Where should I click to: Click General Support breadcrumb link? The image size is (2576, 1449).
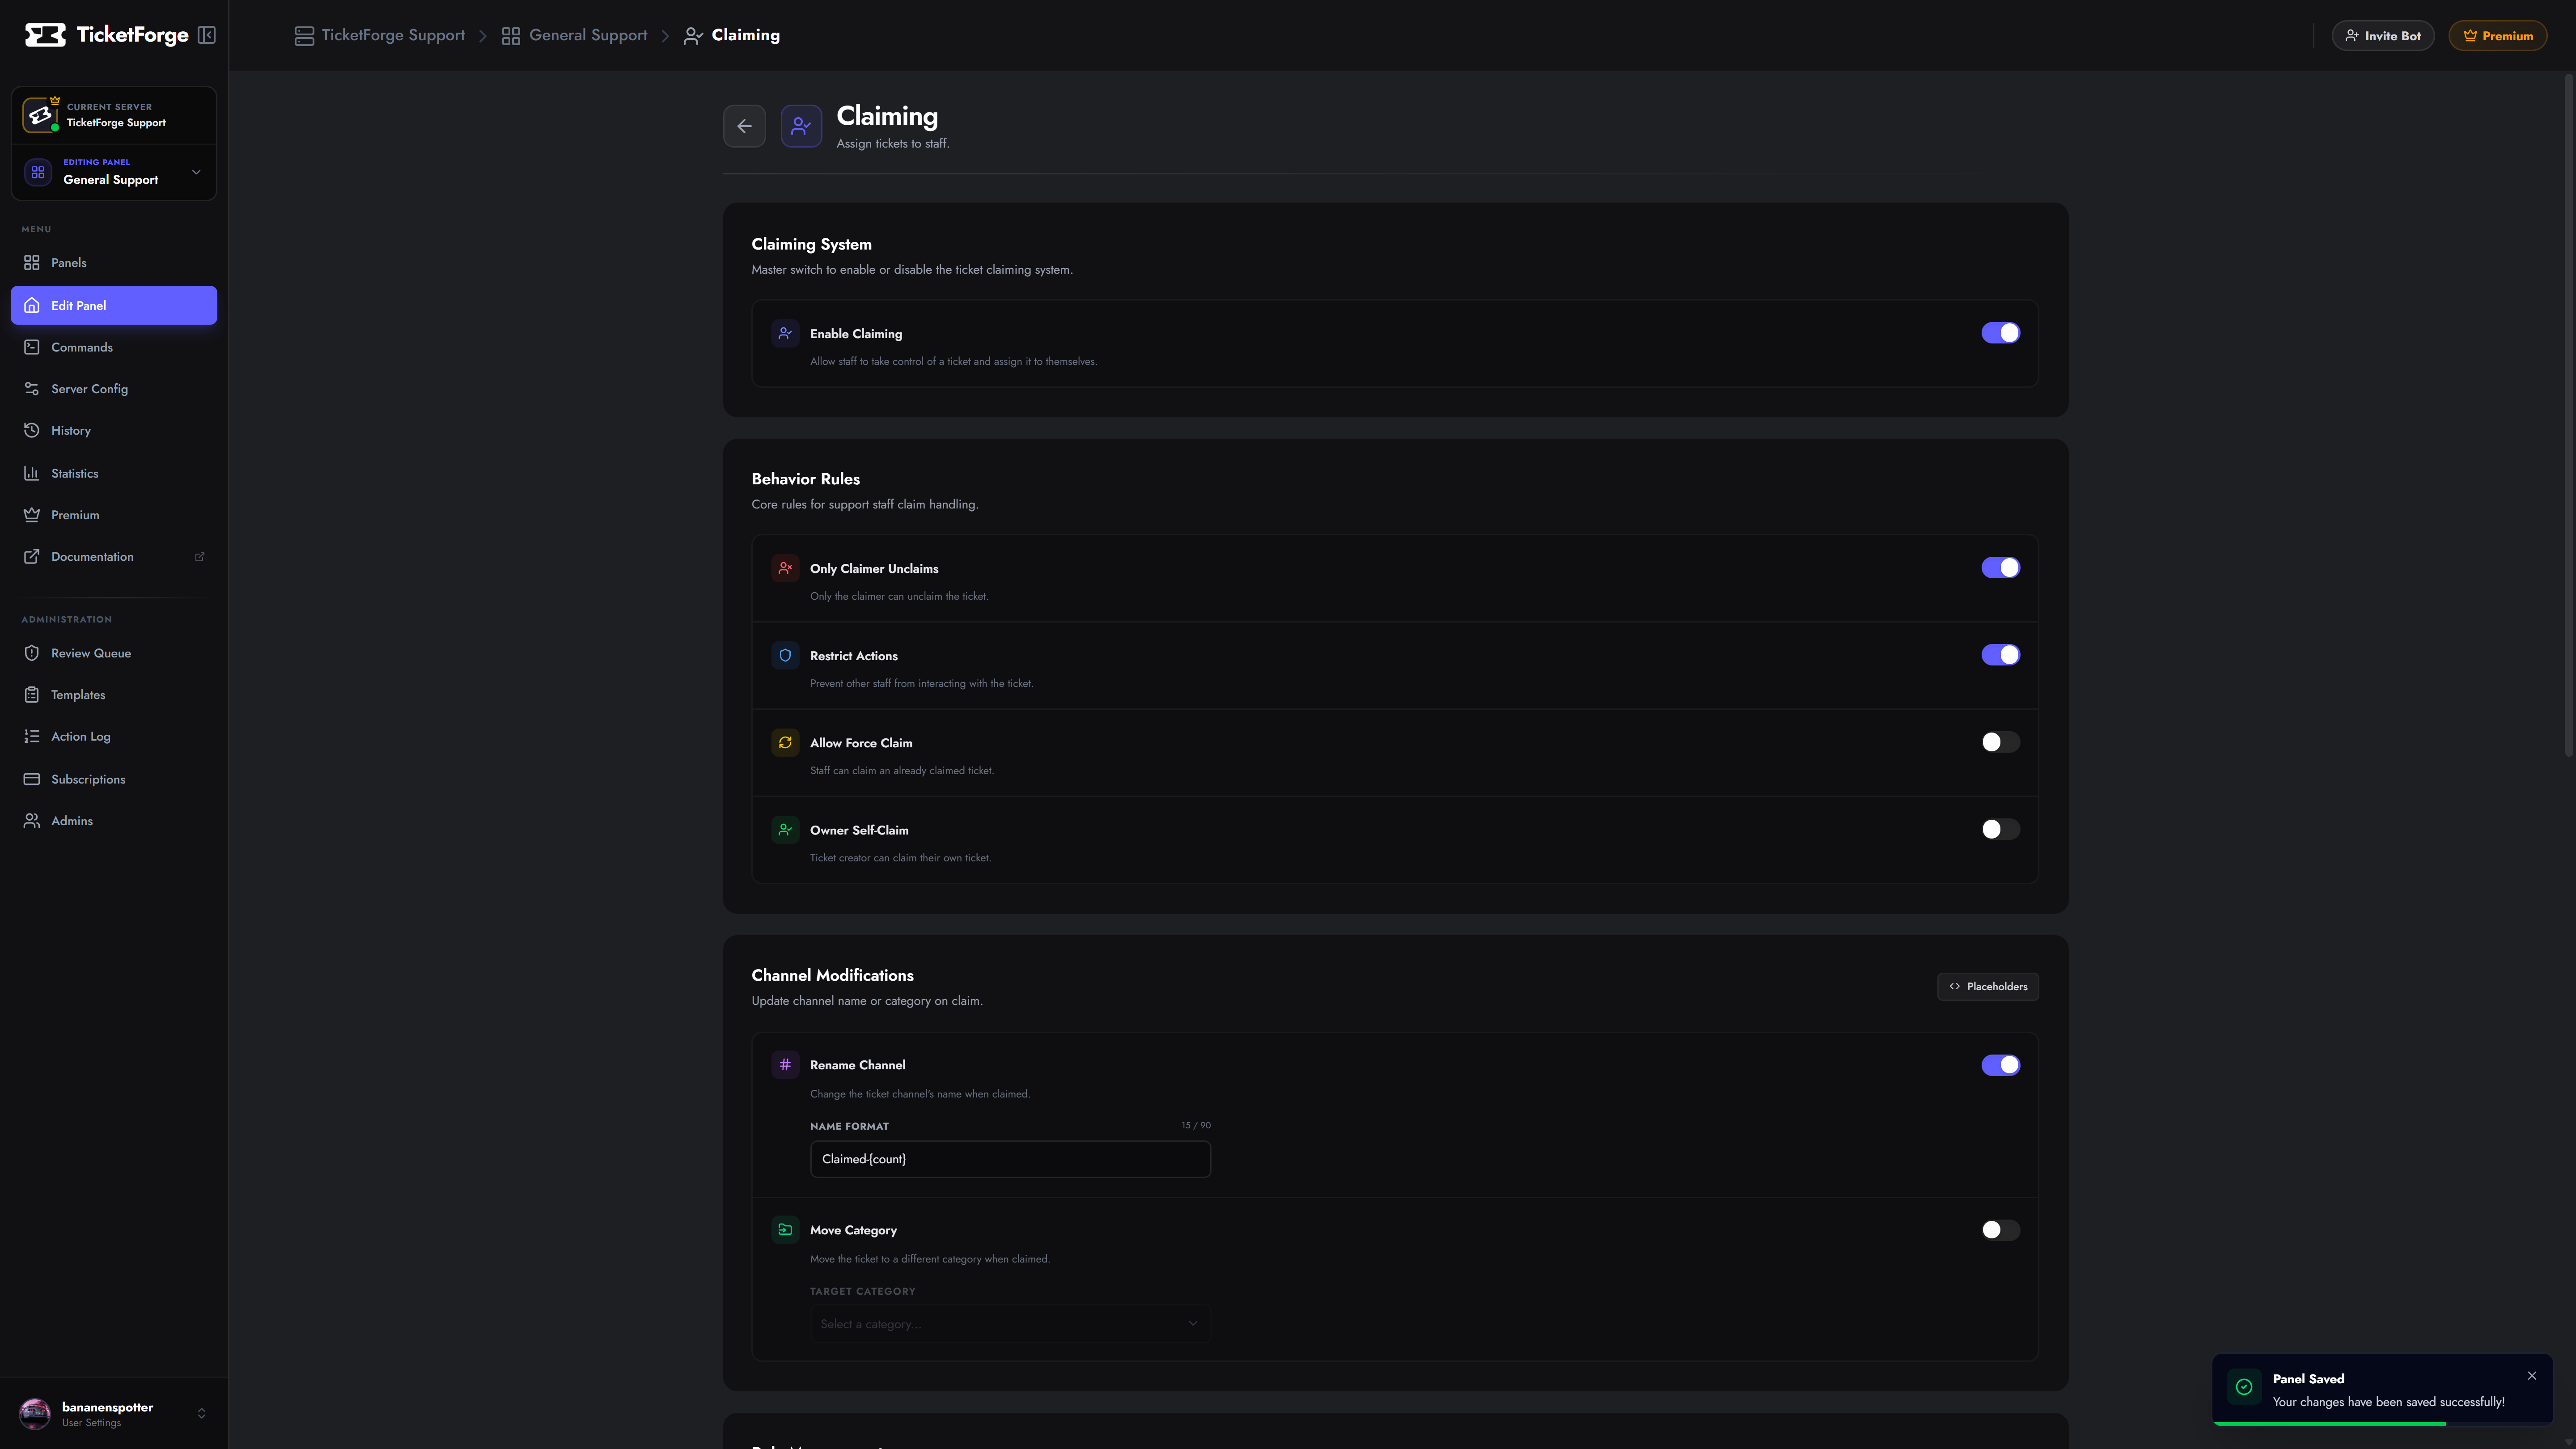click(x=575, y=35)
